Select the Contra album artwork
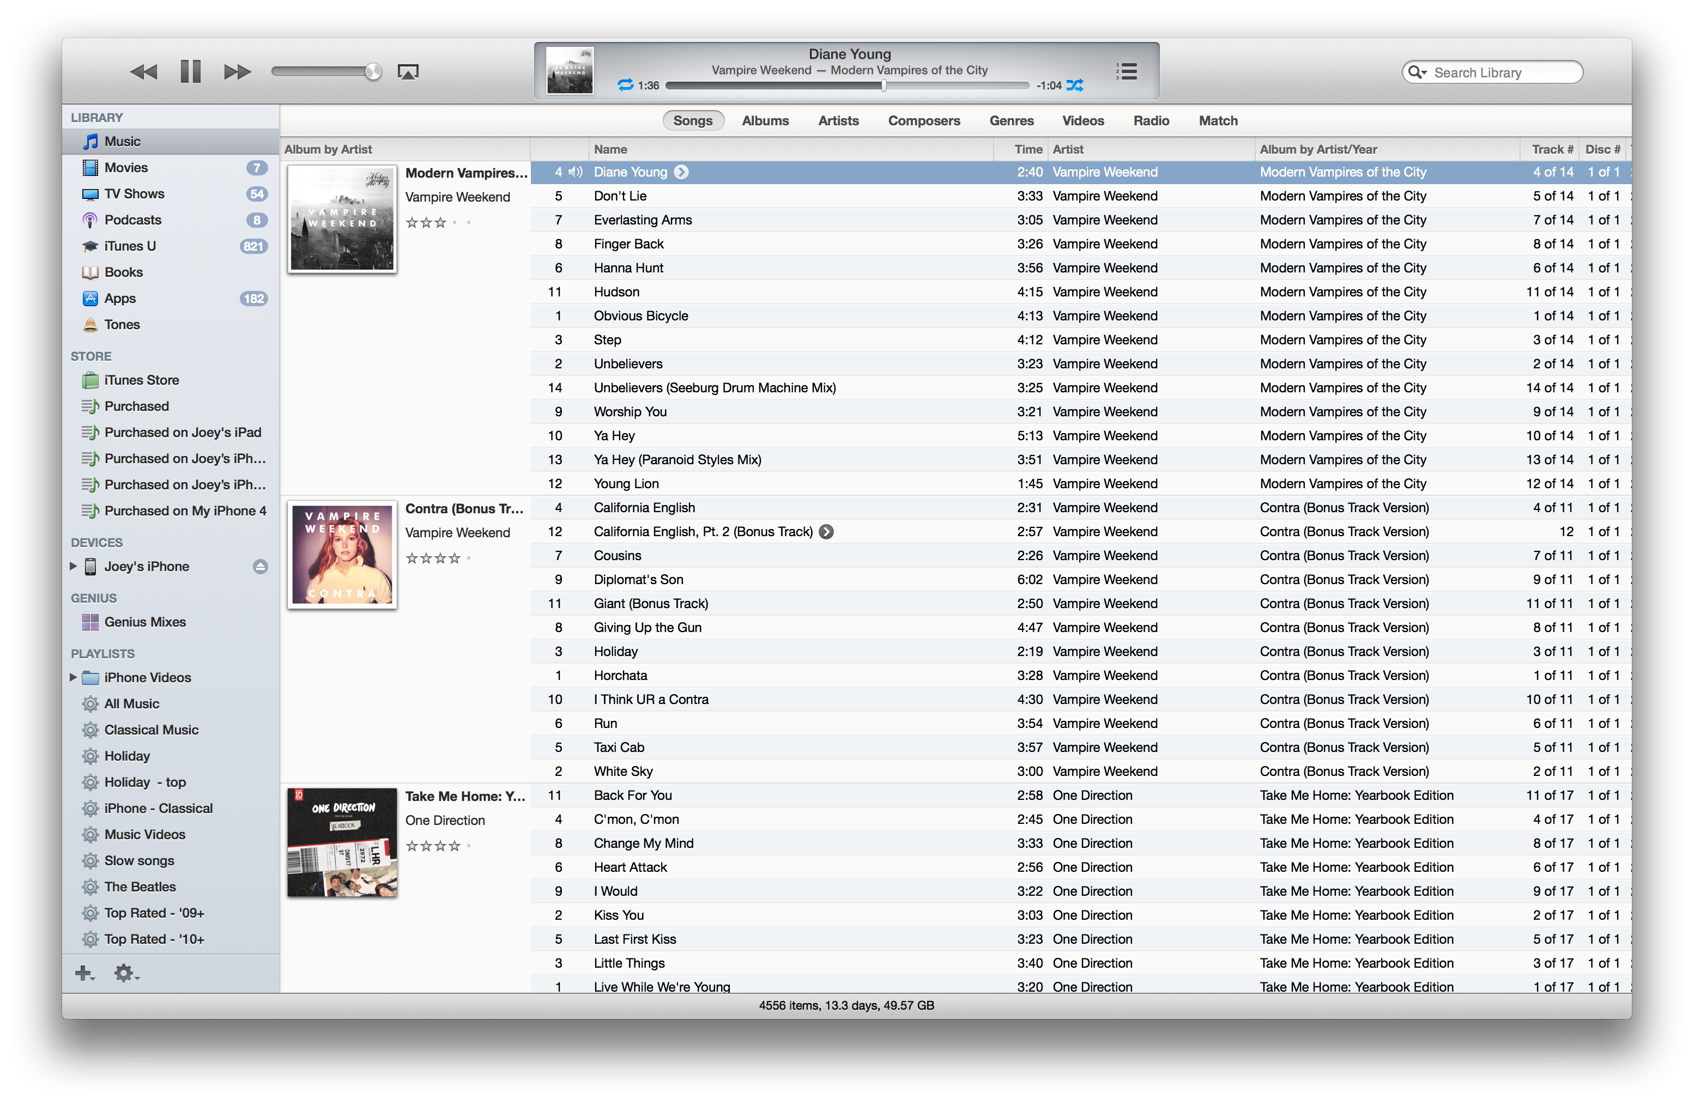 (342, 555)
